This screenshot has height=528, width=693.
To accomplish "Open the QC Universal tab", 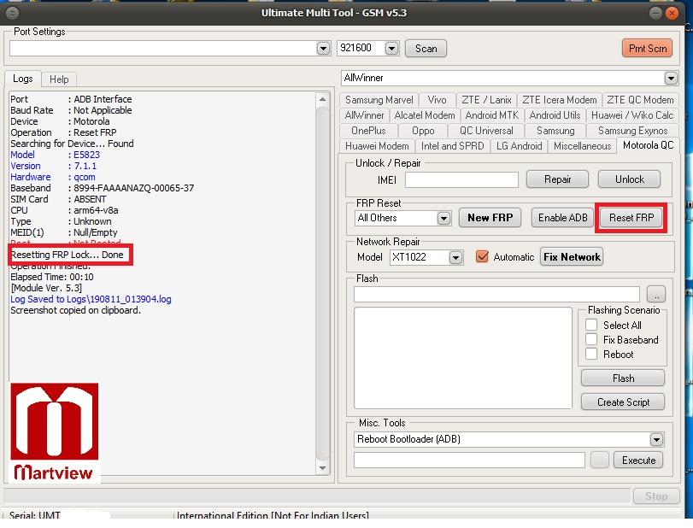I will (486, 131).
